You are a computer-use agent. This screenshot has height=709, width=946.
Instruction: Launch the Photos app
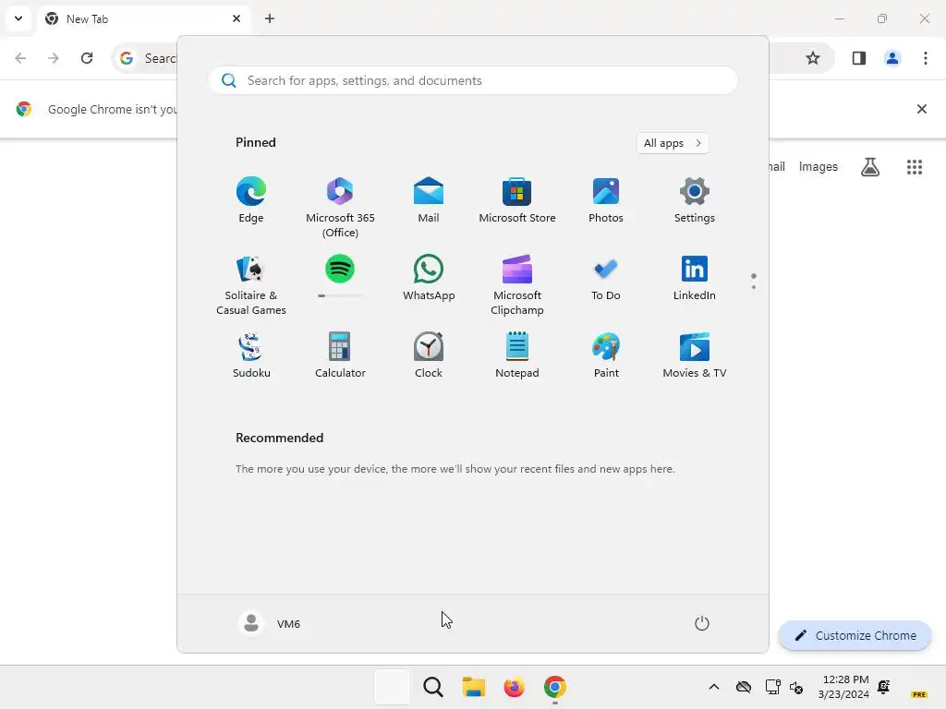(x=606, y=200)
